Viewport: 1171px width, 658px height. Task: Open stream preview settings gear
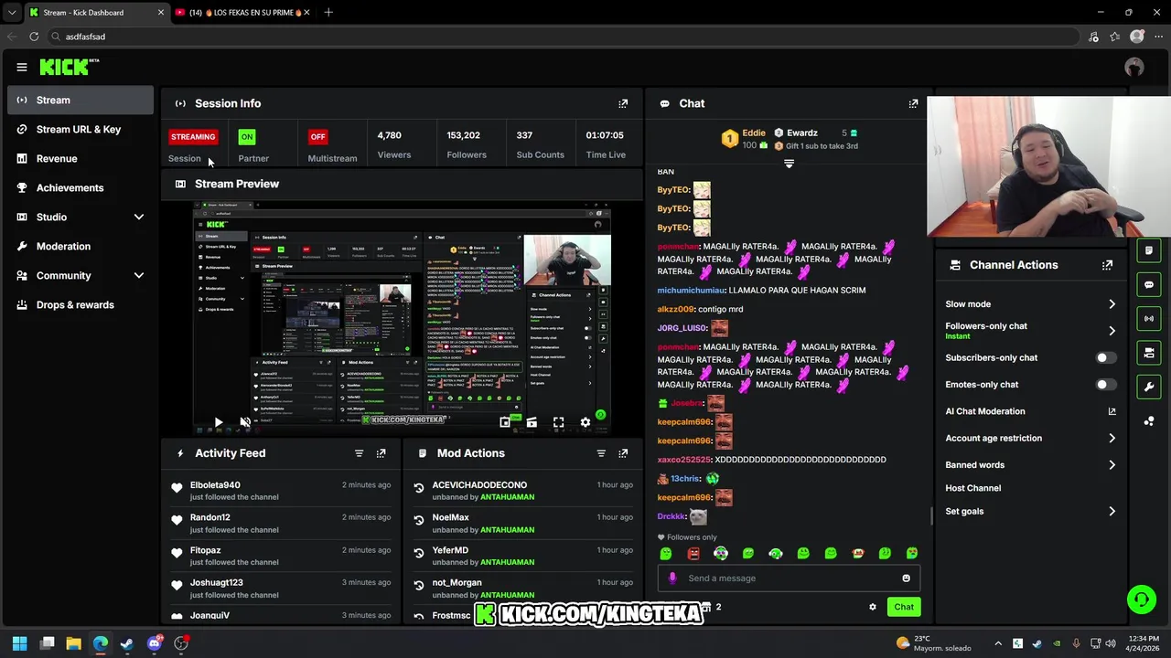(x=585, y=422)
